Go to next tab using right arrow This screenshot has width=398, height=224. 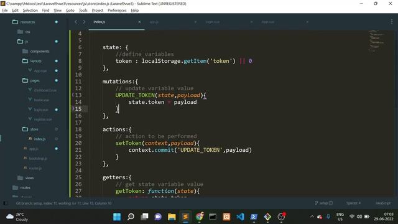[84, 22]
